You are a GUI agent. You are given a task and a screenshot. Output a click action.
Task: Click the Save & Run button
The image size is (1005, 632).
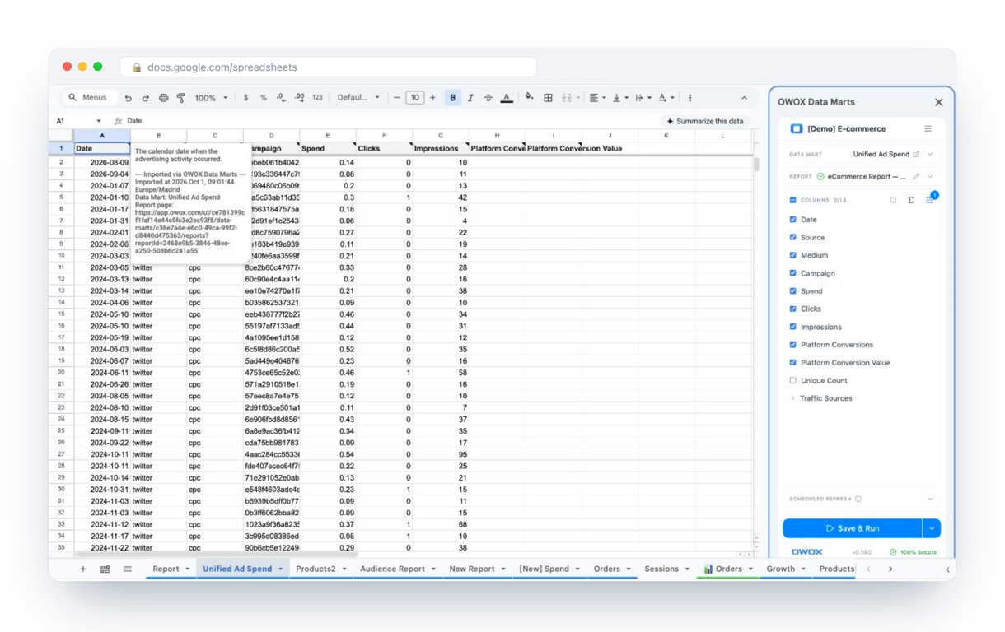pyautogui.click(x=853, y=528)
